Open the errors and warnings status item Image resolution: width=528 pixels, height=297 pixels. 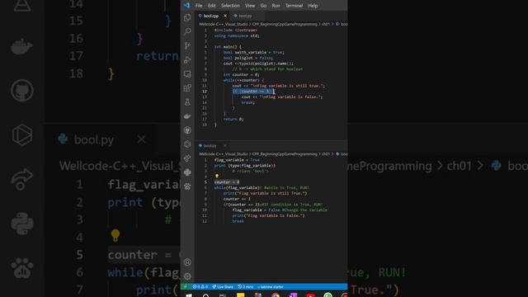[x=200, y=287]
